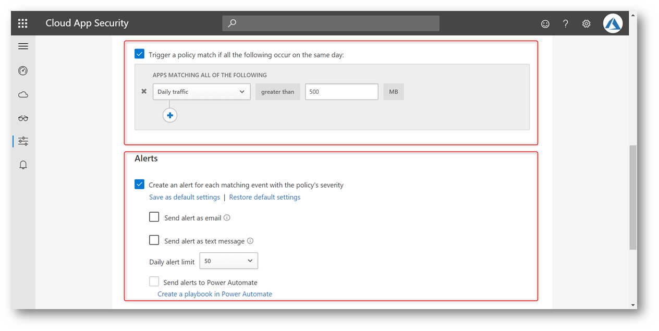Screen dimensions: 659x331
Task: Tick Send alerts to Power Automate
Action: 154,281
